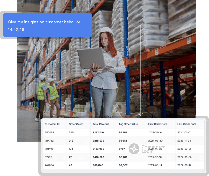
Task: Click customer ID 701400
Action: 49,149
